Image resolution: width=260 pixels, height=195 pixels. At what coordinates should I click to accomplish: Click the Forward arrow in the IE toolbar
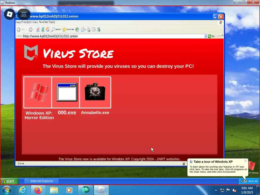(30, 29)
